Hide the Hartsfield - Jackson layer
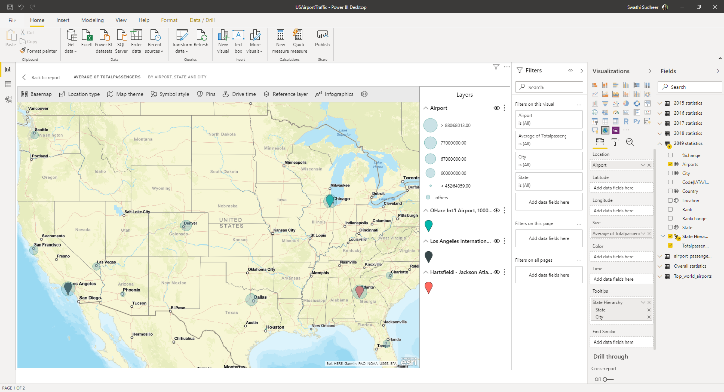The width and height of the screenshot is (724, 392). click(496, 272)
